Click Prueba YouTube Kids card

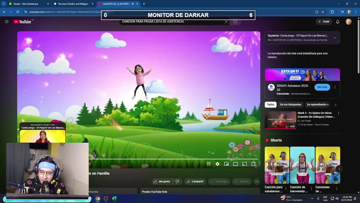pos(200,191)
